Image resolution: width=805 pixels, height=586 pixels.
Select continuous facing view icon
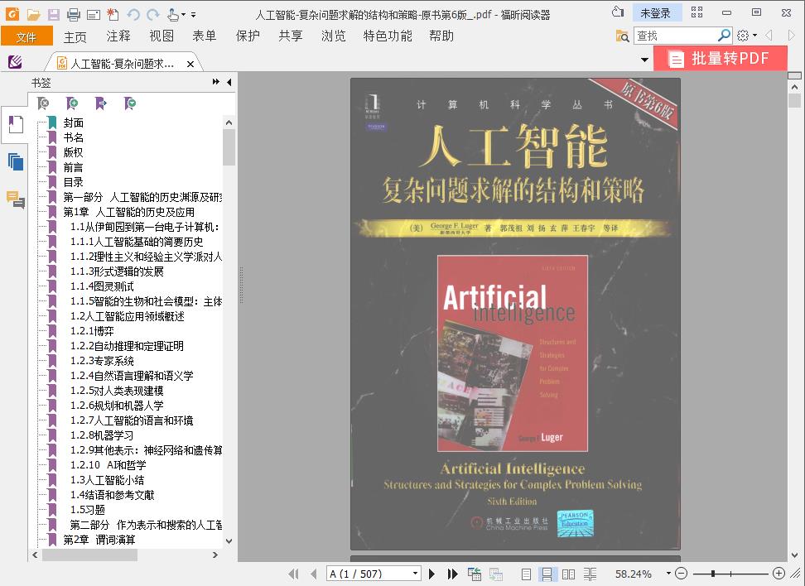coord(590,574)
